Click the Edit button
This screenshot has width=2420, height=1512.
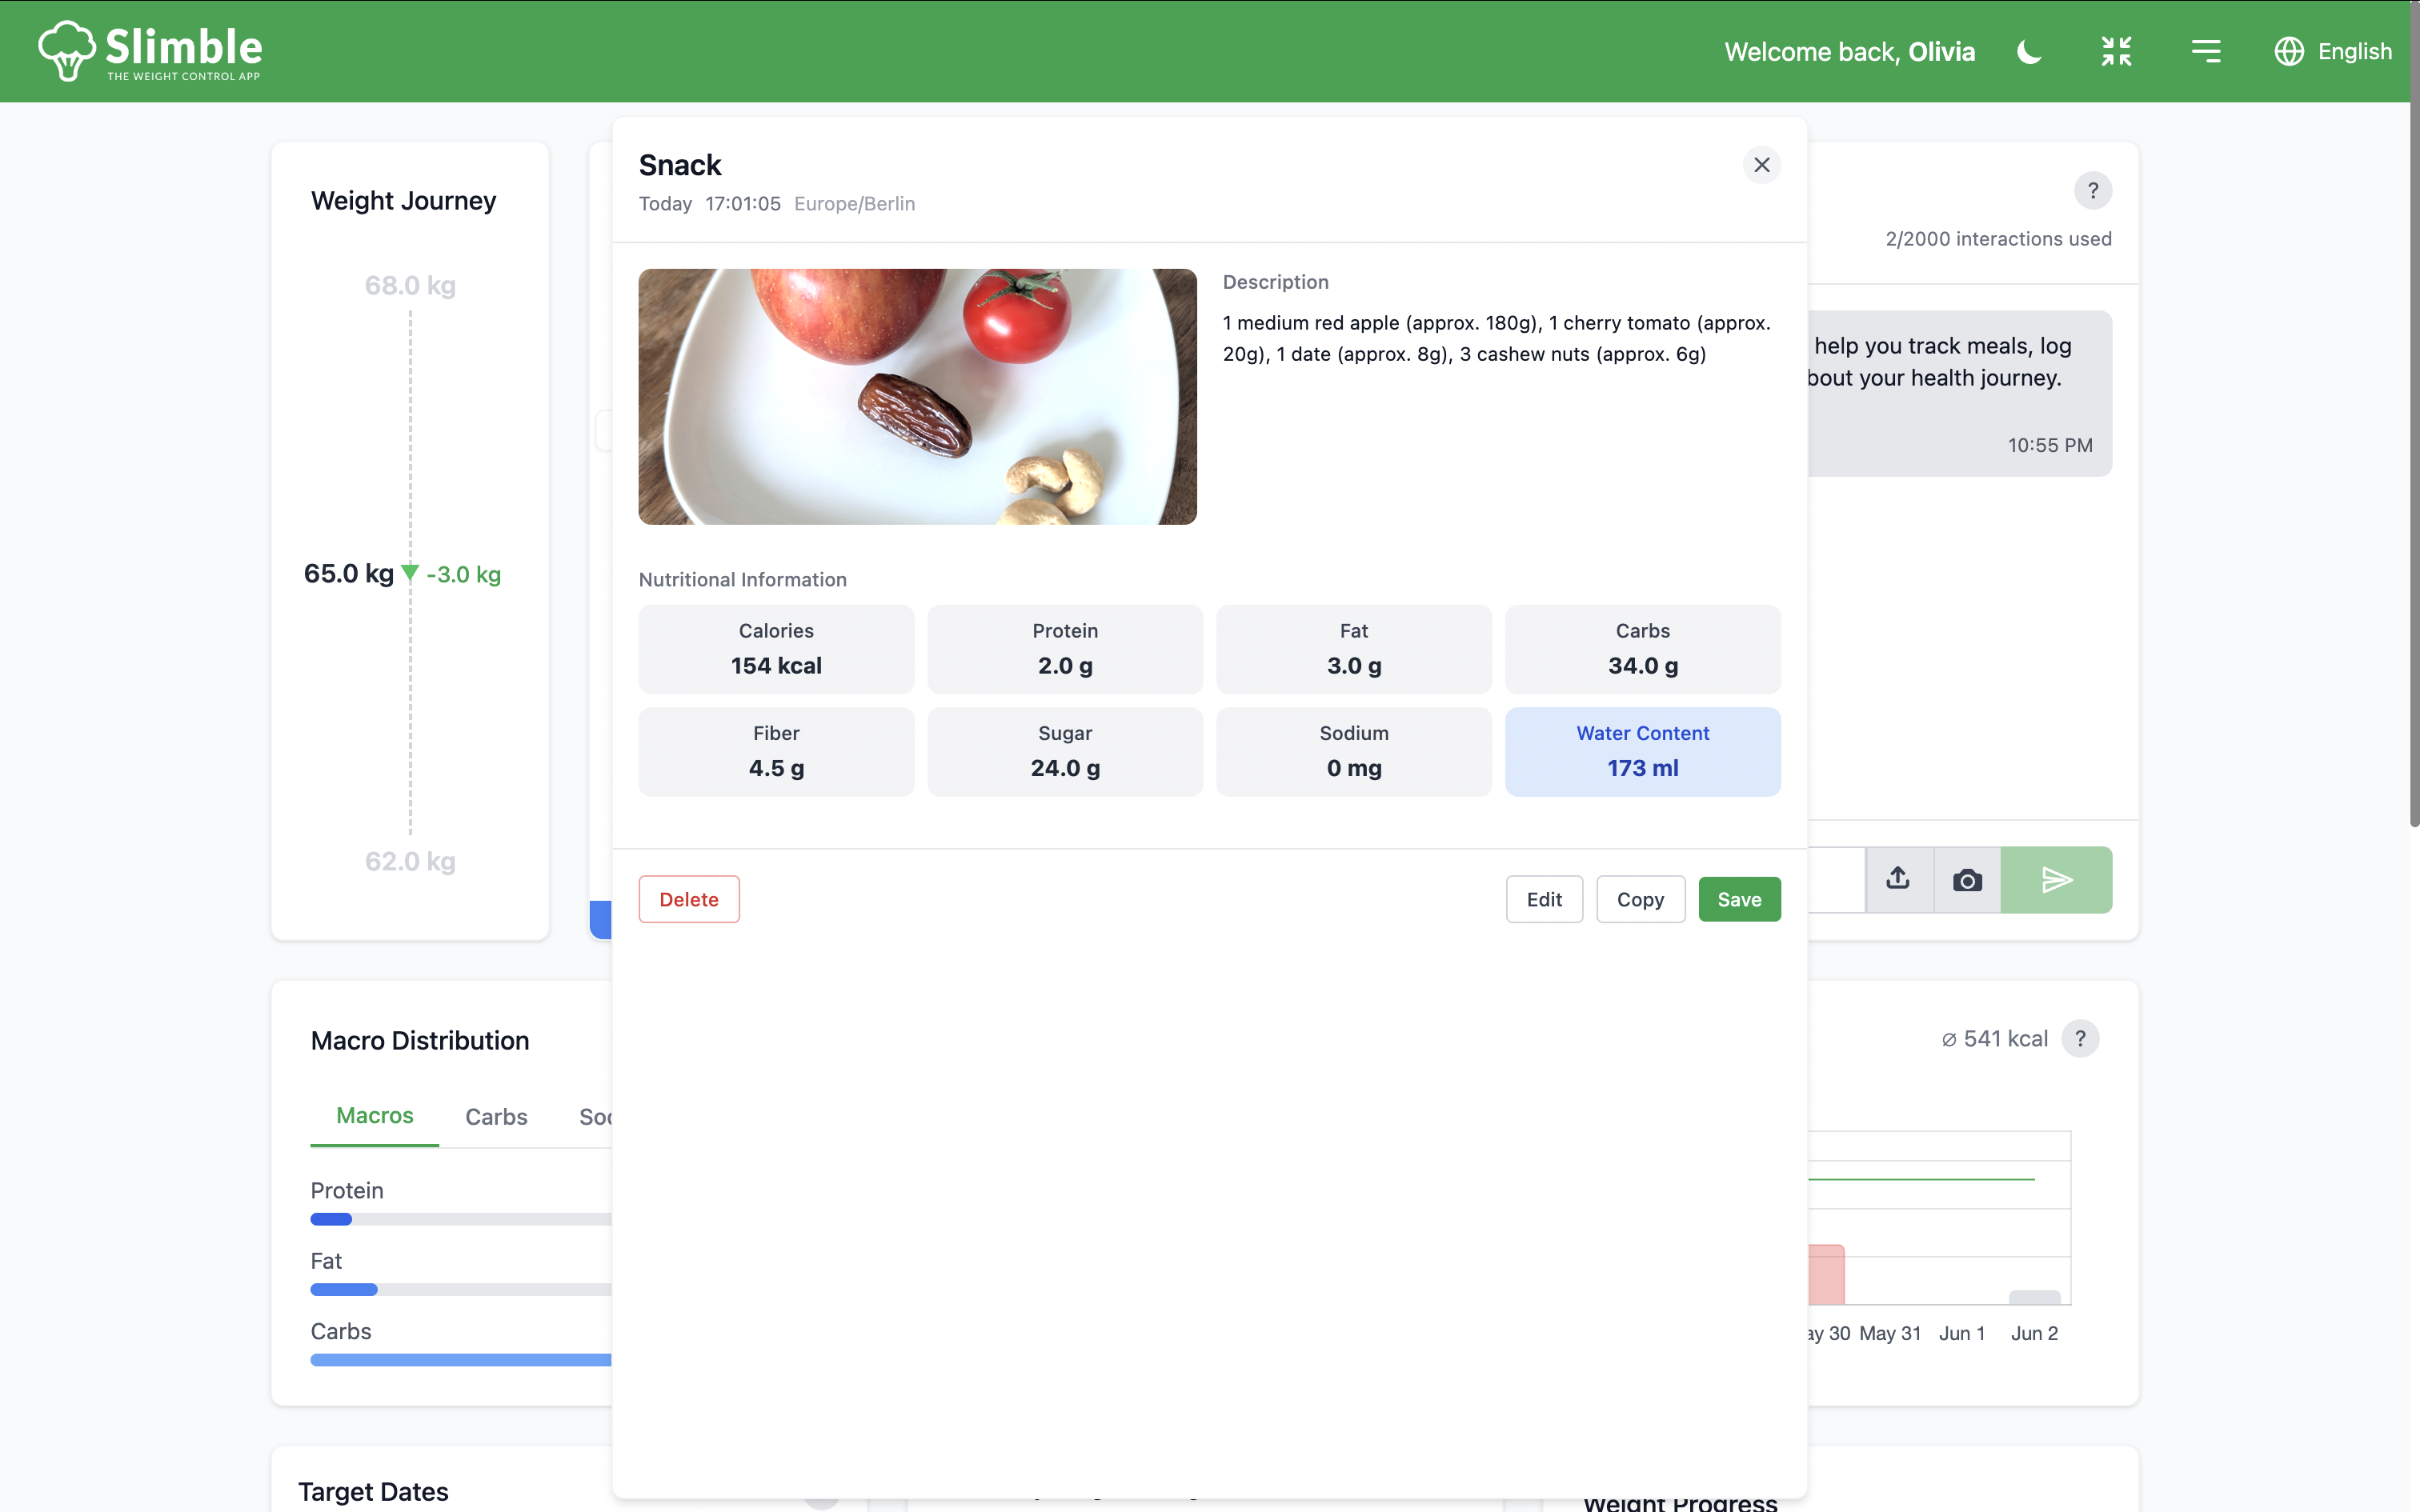click(1543, 899)
